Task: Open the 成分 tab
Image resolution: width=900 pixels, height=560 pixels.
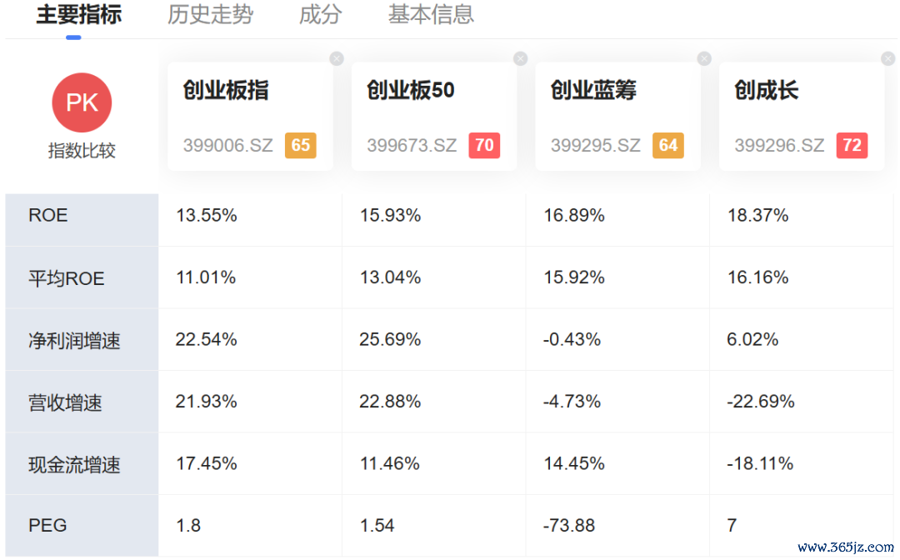Action: (x=320, y=14)
